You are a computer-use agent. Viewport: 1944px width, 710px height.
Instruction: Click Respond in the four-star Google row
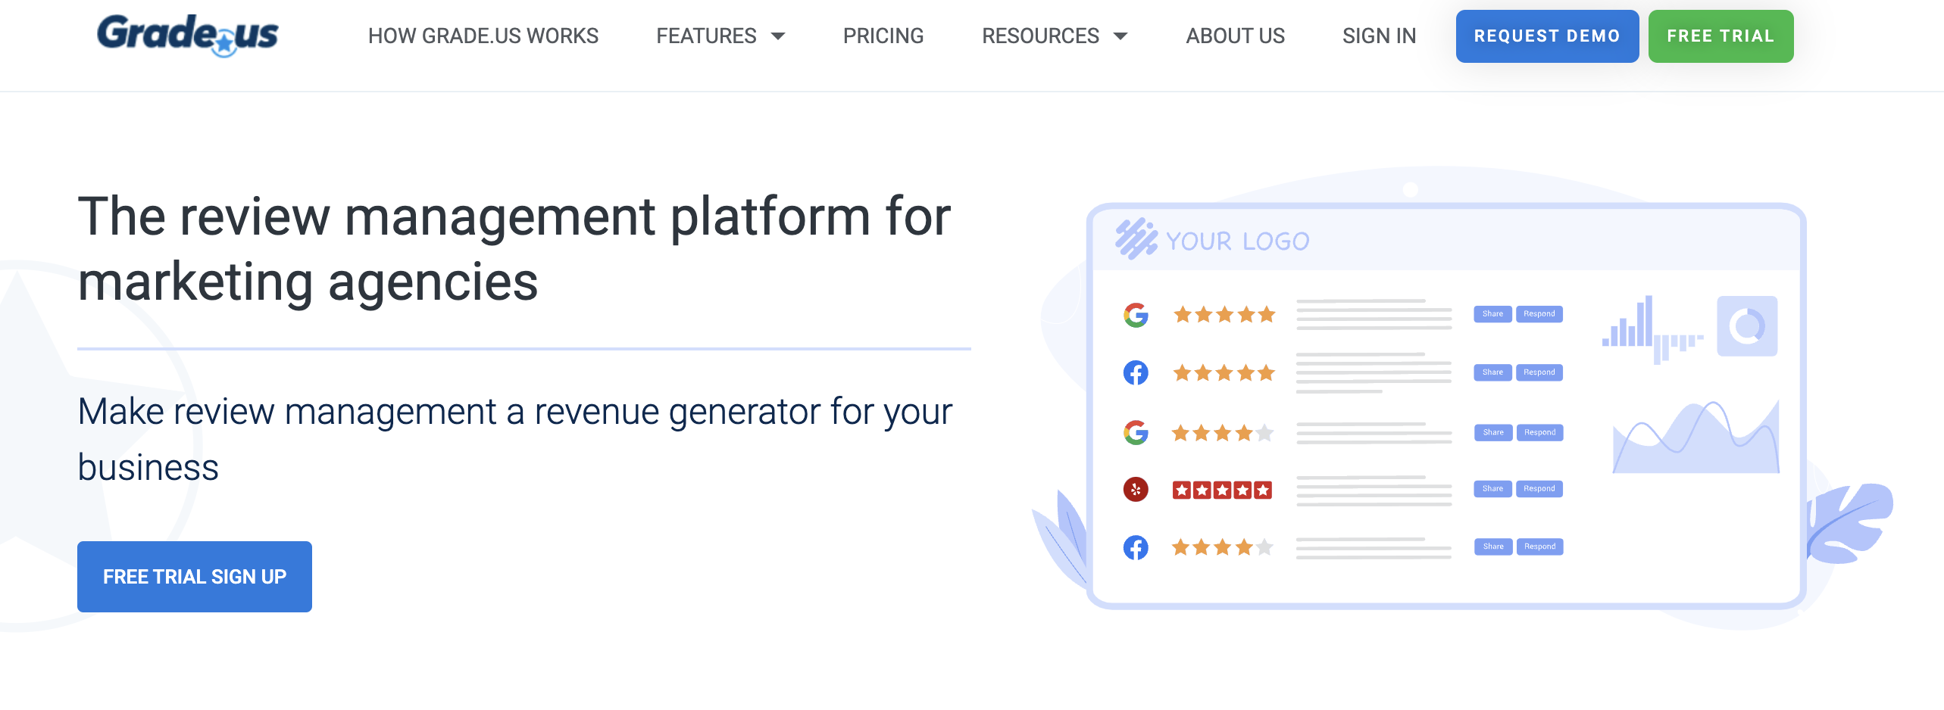click(x=1540, y=432)
